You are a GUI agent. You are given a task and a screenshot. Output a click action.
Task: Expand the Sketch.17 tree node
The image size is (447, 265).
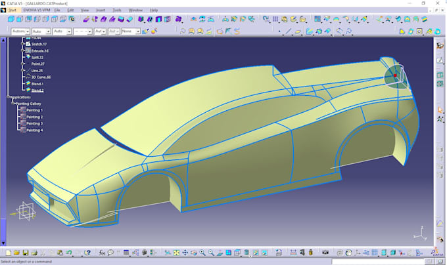22,44
